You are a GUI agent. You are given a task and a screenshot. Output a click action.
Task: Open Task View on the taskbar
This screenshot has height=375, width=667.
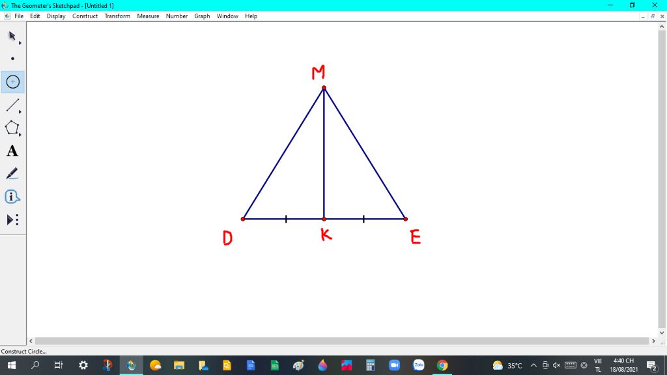[59, 365]
